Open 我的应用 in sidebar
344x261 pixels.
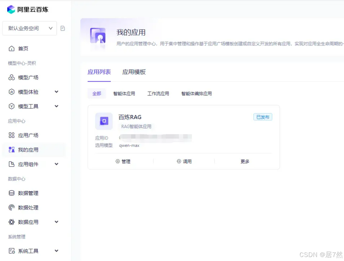[x=34, y=150]
